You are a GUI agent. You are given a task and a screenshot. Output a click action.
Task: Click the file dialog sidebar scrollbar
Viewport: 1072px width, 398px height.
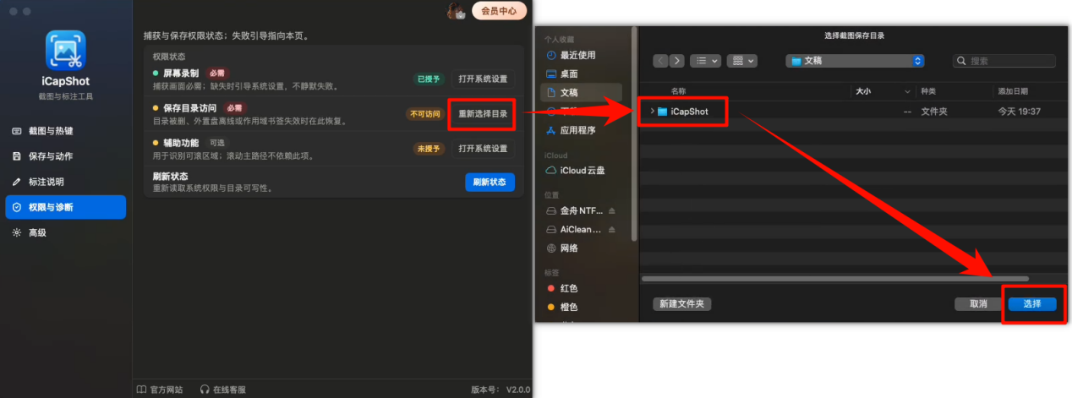pos(636,132)
